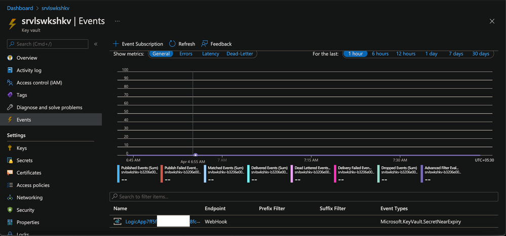Select the Dead-Letter metrics option
This screenshot has height=236, width=506.
(240, 54)
